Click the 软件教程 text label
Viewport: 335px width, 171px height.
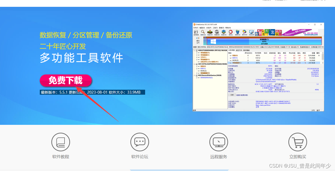[61, 157]
